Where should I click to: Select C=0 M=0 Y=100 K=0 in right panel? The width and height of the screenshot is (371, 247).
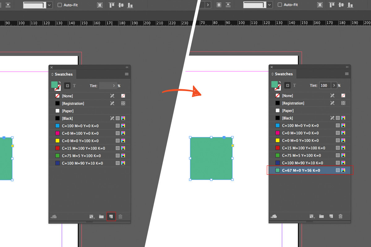point(310,140)
